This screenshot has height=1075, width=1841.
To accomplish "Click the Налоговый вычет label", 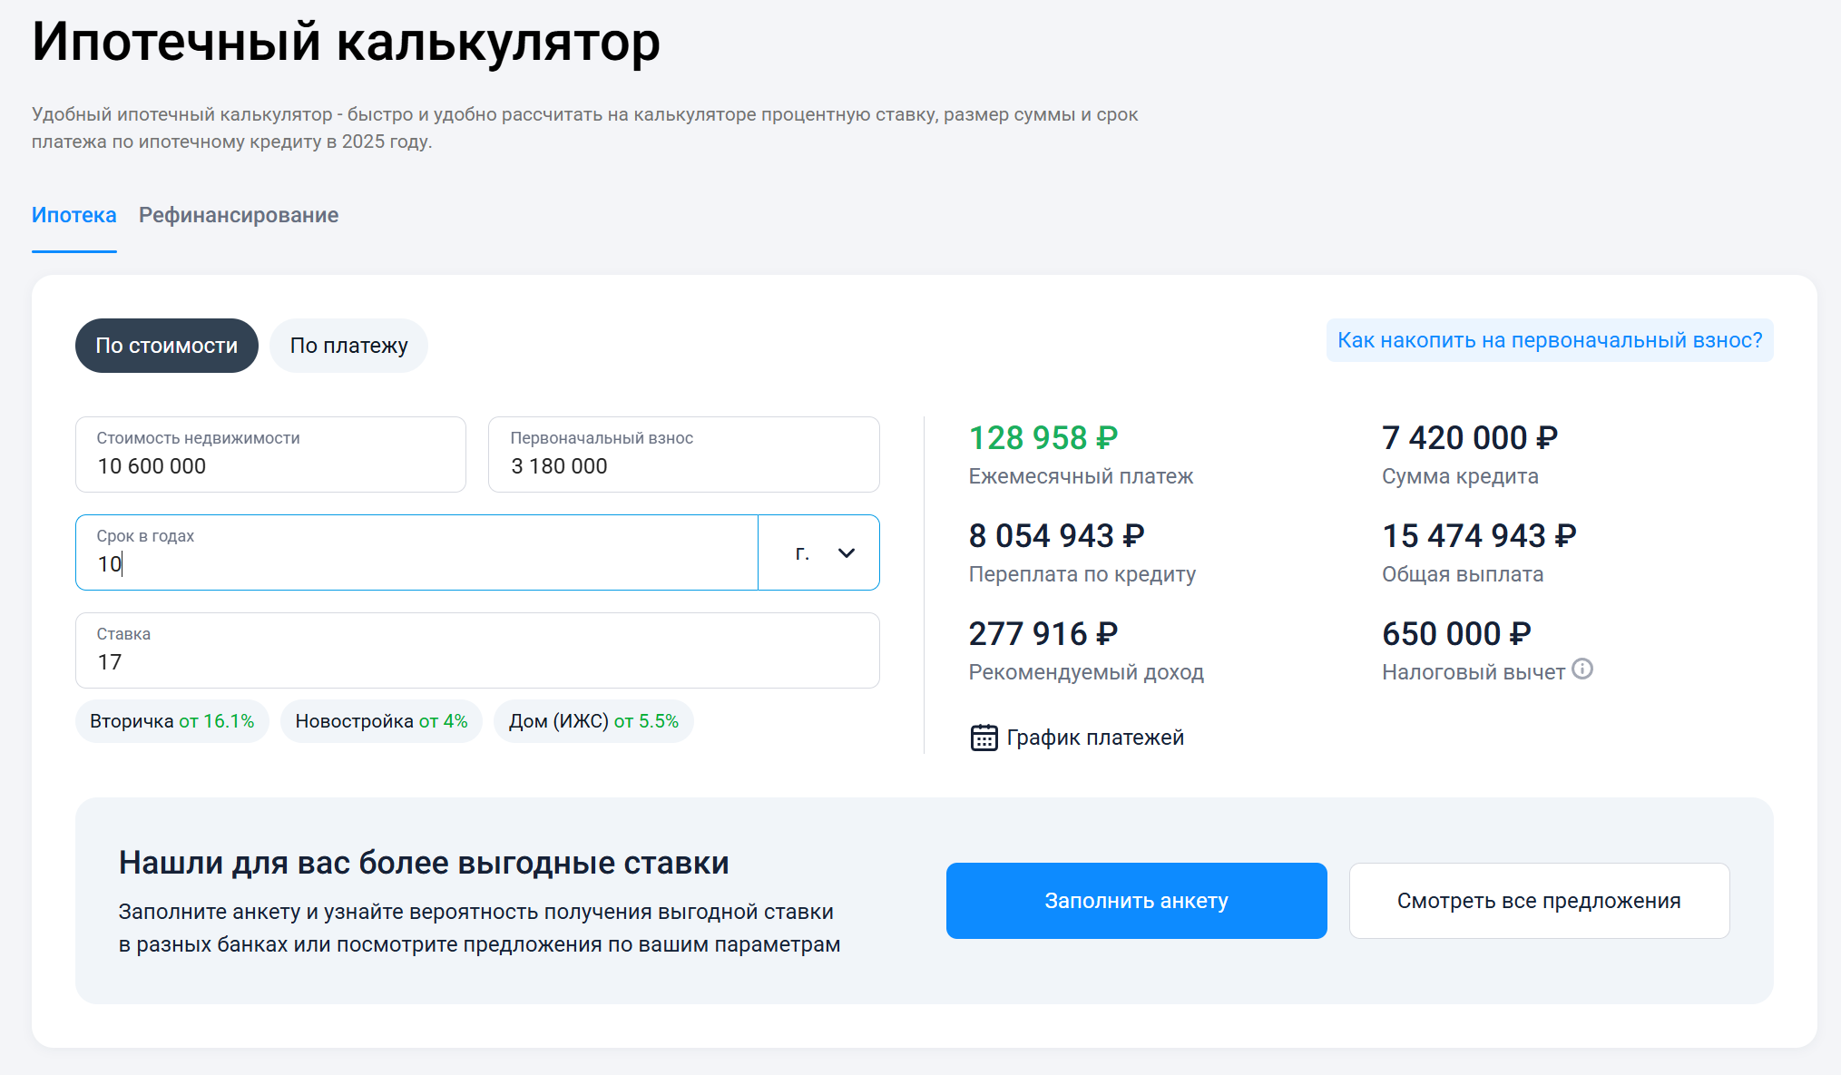I will click(x=1473, y=672).
